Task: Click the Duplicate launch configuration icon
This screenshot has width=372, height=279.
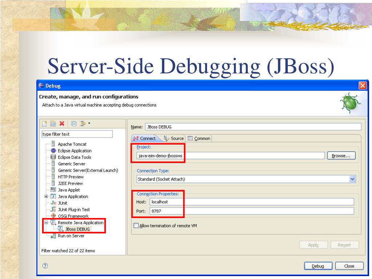Action: tap(53, 124)
